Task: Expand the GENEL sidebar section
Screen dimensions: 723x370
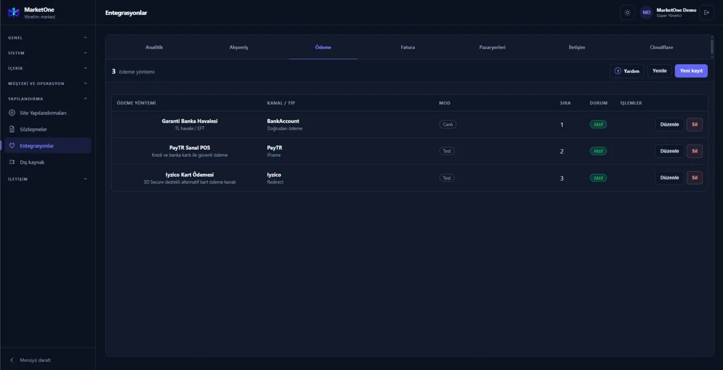Action: pos(47,38)
